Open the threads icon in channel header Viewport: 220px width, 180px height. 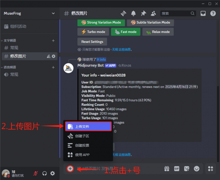[x=124, y=14]
